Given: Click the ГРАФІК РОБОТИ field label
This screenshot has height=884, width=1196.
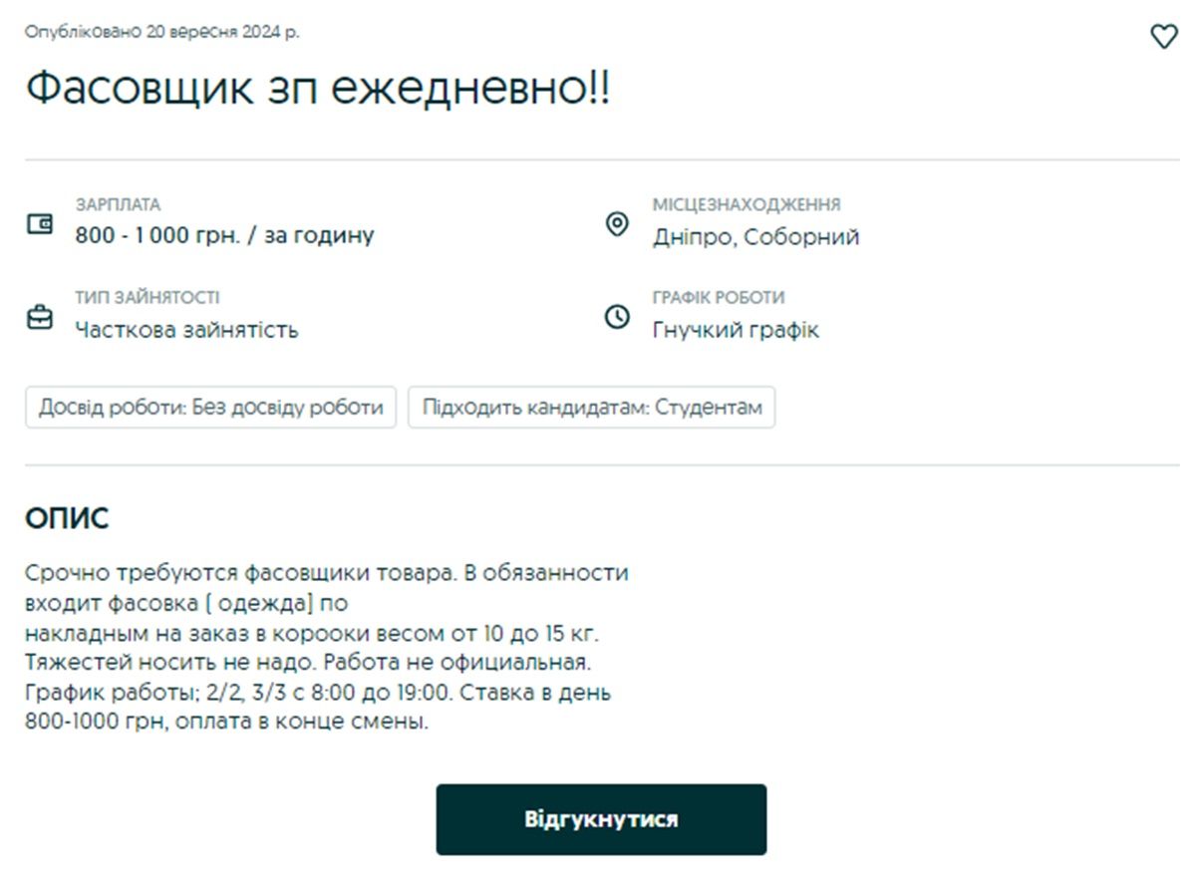Looking at the screenshot, I should [x=719, y=297].
